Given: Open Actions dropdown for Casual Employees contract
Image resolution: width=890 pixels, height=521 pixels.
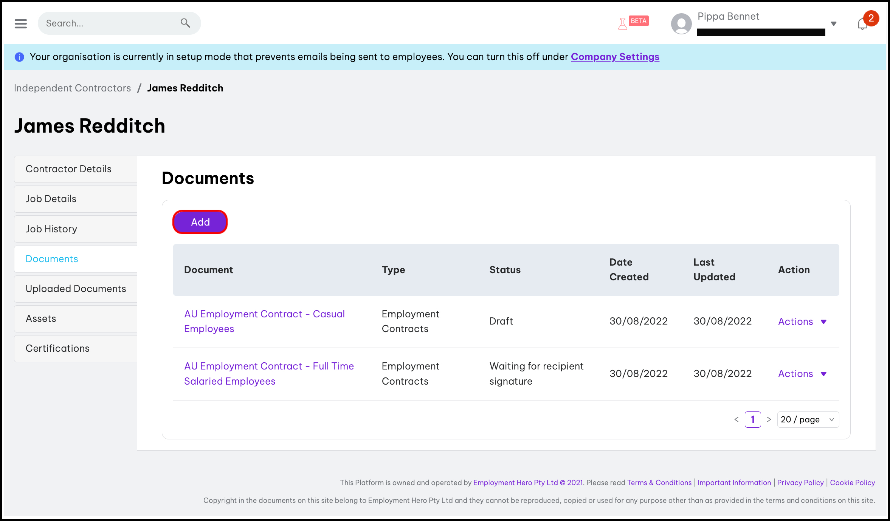Looking at the screenshot, I should 802,322.
